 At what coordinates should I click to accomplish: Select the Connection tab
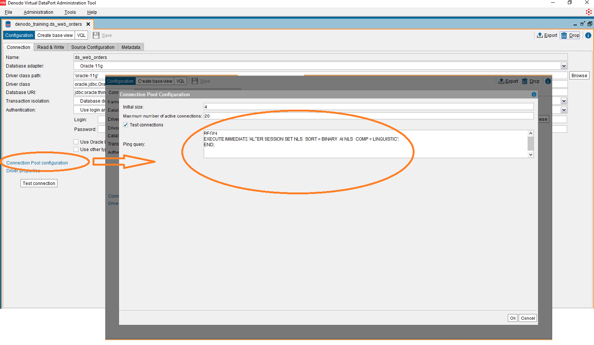point(18,47)
